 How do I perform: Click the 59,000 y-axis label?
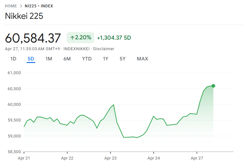tap(14, 136)
